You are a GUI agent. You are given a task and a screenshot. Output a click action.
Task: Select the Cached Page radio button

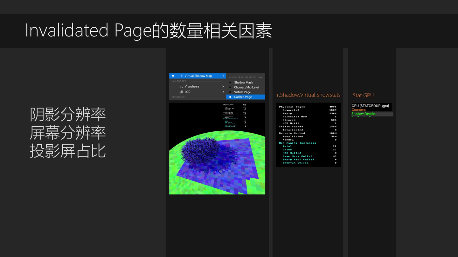[230, 97]
